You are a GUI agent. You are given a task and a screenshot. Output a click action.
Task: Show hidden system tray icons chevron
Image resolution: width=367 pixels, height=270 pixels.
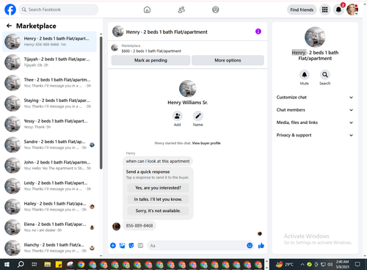click(302, 264)
